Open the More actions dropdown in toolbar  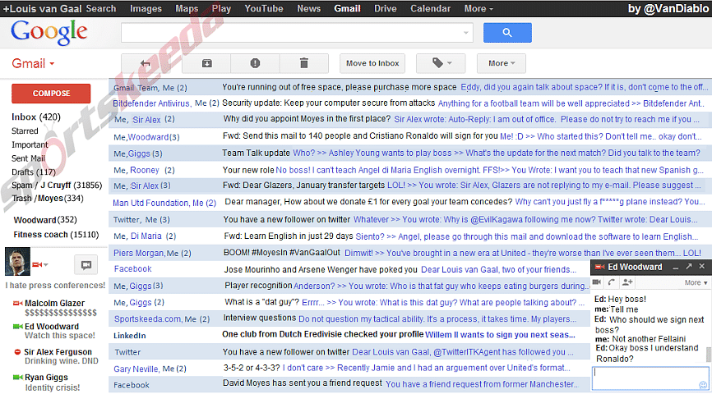(502, 63)
